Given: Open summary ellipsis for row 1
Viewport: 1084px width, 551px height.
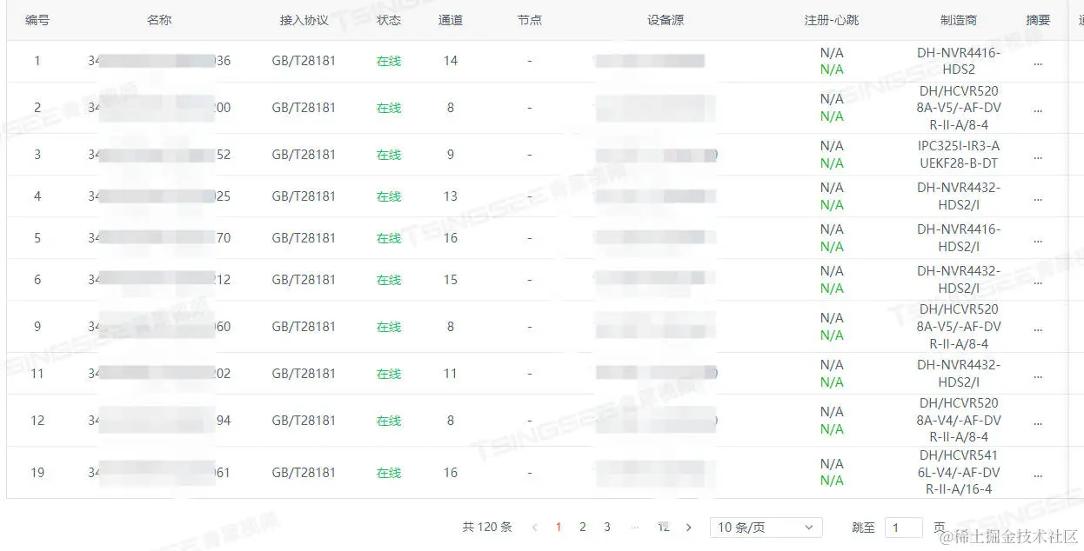Looking at the screenshot, I should click(x=1038, y=62).
